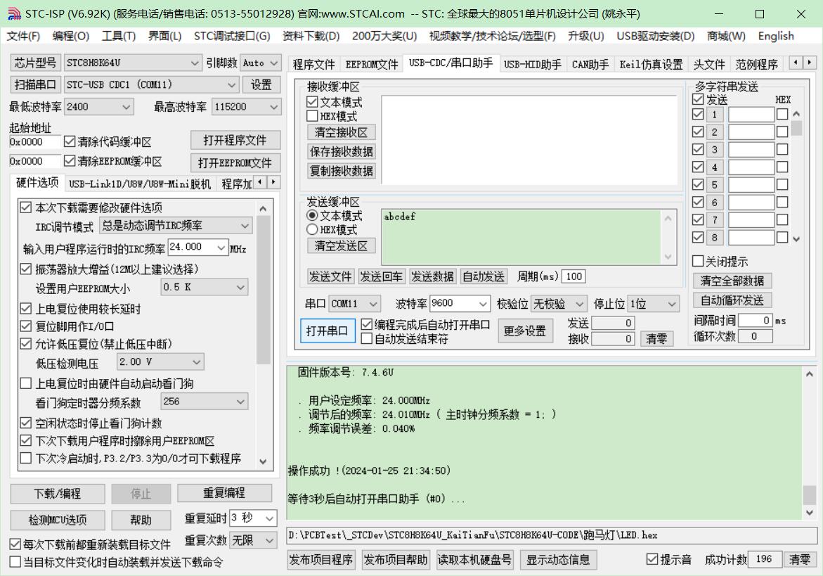Toggle HEX checkbox for string row 1
This screenshot has height=576, width=823.
pyautogui.click(x=782, y=114)
